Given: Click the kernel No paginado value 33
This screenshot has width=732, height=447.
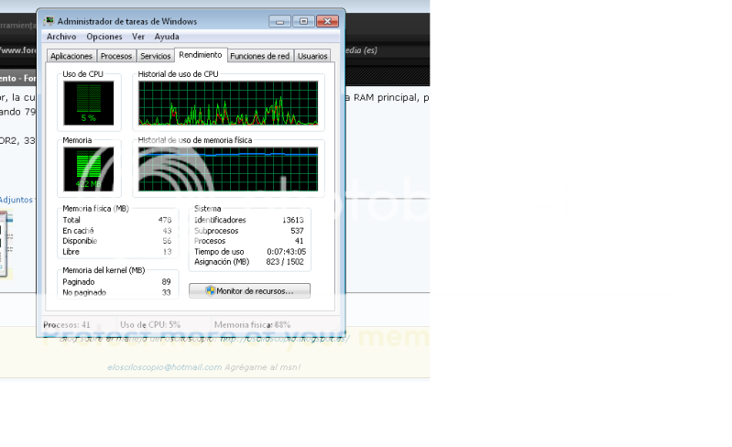Looking at the screenshot, I should coord(166,292).
